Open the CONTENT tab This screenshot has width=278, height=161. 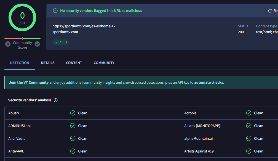point(74,63)
